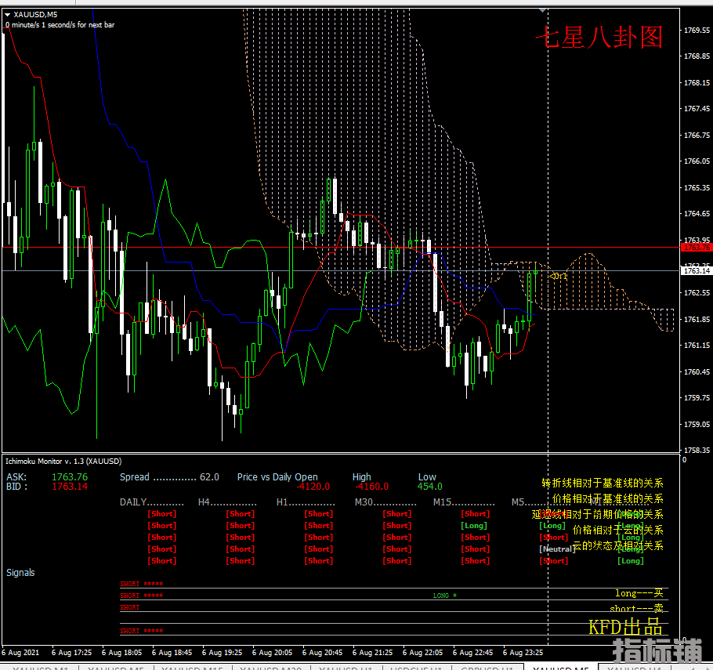Click the [Neutral] entry under M5
713x670 pixels.
point(558,549)
